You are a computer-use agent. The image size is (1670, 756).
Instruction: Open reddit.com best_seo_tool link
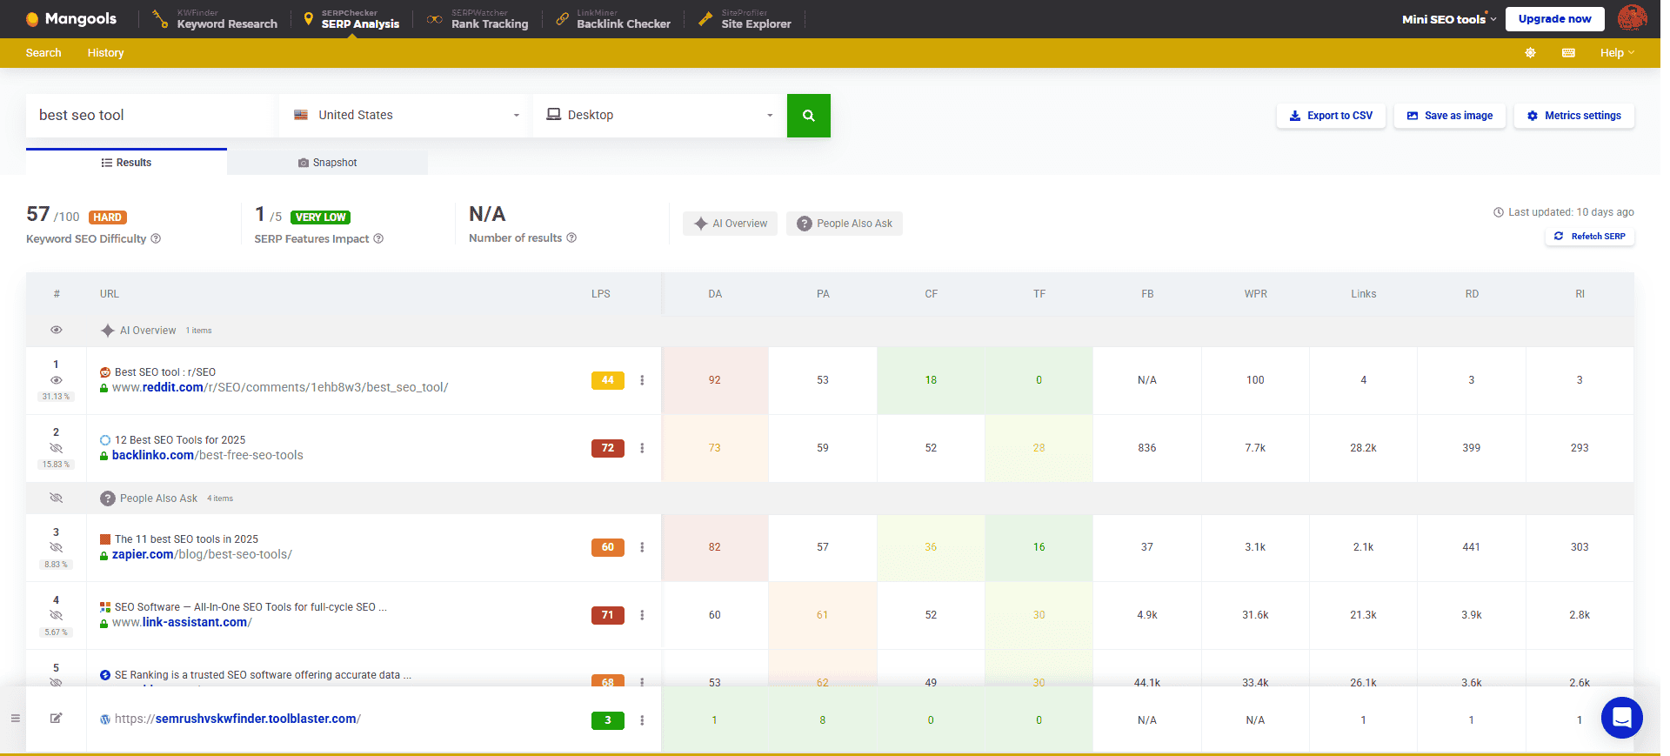[280, 387]
